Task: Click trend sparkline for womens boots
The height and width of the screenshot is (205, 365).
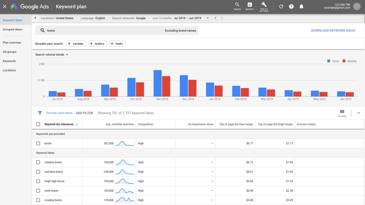Action: [x=125, y=172]
